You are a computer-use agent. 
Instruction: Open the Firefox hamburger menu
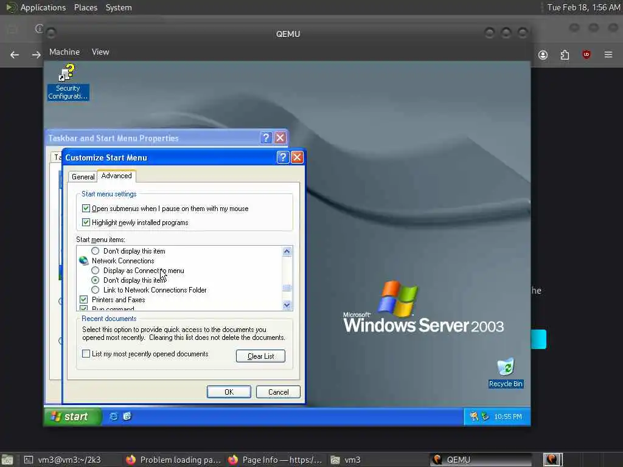click(608, 54)
